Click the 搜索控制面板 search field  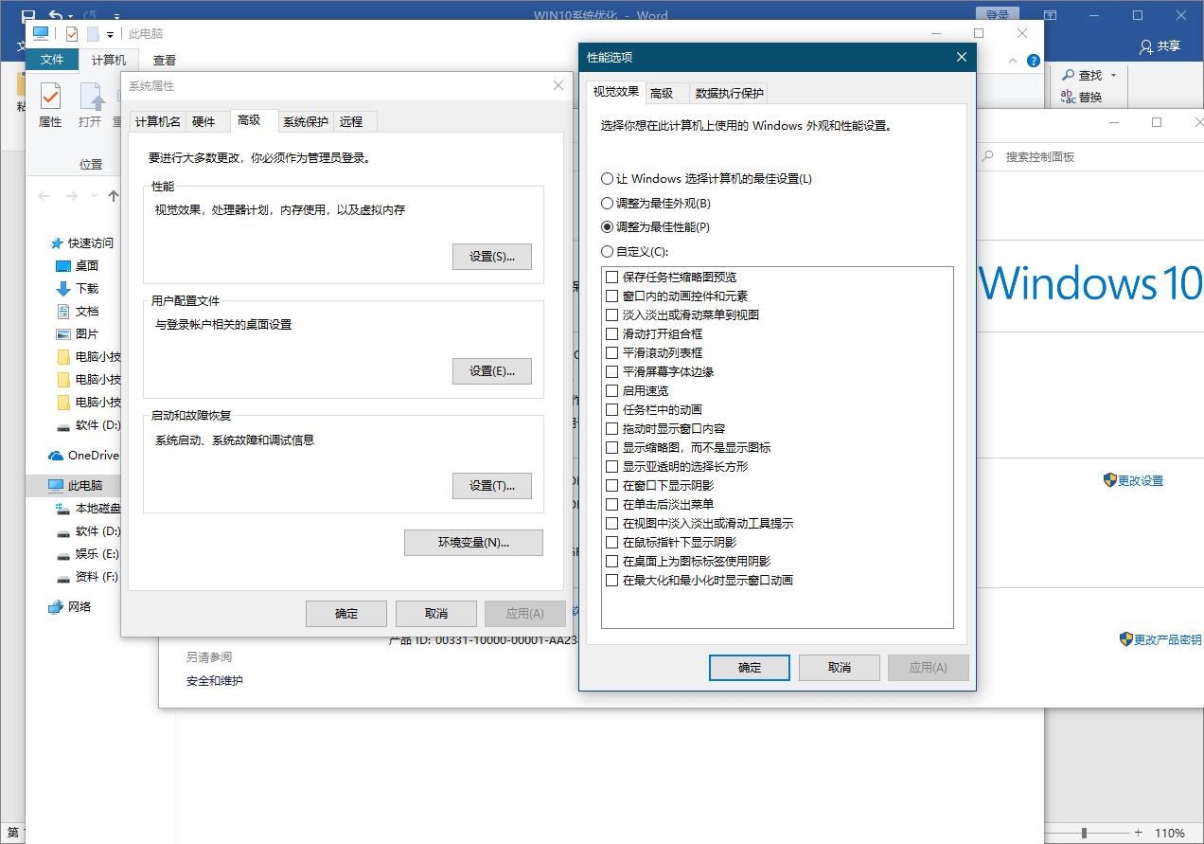(x=1089, y=157)
